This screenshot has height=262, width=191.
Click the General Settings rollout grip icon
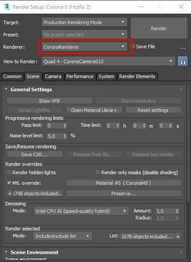click(x=181, y=89)
